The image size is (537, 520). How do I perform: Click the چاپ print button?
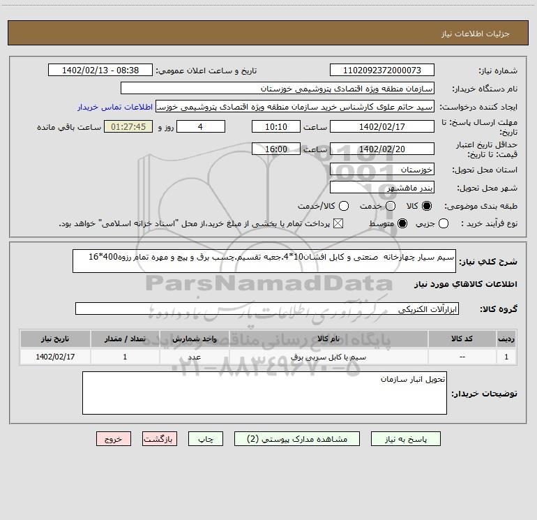coord(206,439)
